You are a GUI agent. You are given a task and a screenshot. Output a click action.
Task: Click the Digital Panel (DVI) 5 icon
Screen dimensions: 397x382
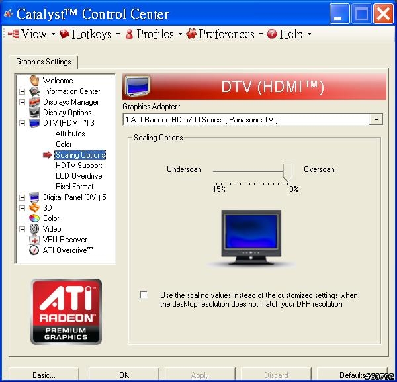point(34,197)
